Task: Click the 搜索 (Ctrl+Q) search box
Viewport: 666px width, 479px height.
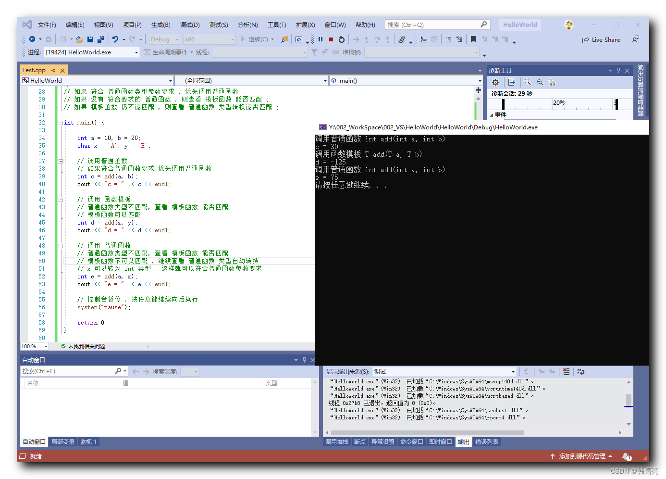Action: tap(437, 25)
